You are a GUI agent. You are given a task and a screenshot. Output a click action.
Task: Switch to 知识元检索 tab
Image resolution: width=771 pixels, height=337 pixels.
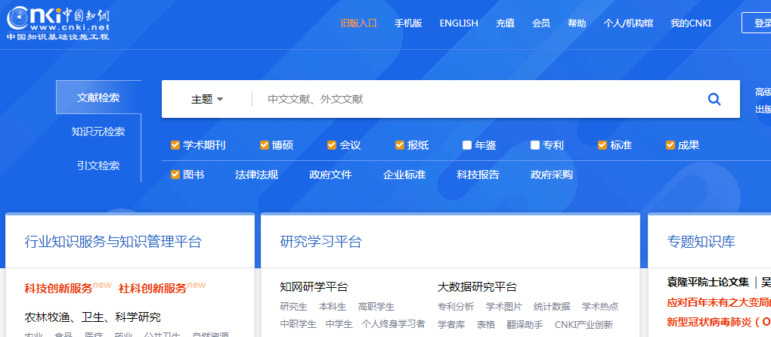click(x=98, y=131)
